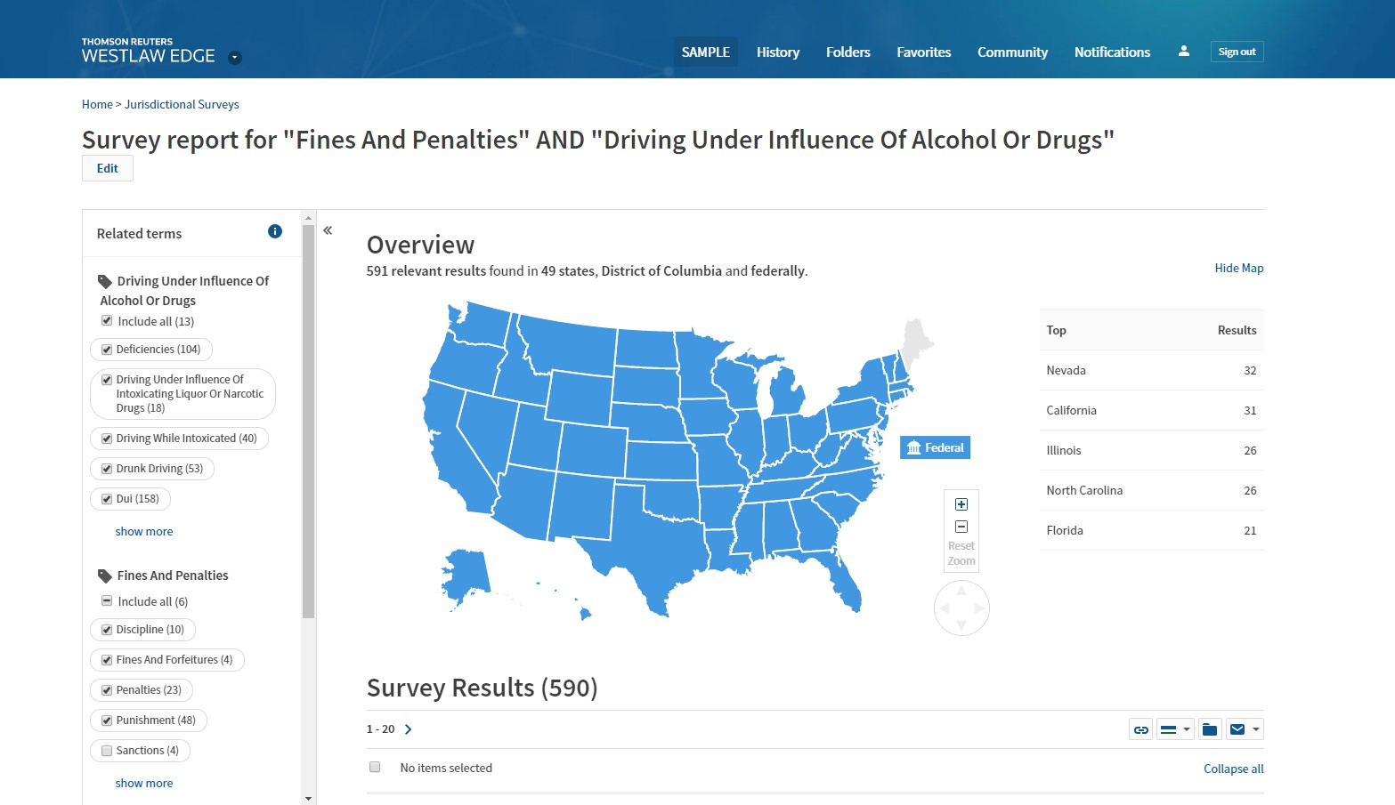Enable the Sanctions (4) checkbox
This screenshot has height=805, width=1395.
(x=107, y=751)
